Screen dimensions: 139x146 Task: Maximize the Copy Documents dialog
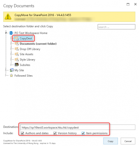coord(128,4)
